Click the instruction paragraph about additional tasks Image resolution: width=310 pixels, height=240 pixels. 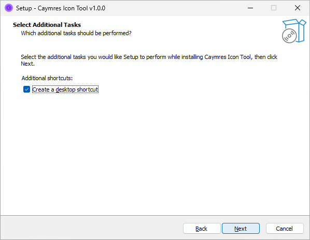[x=149, y=60]
